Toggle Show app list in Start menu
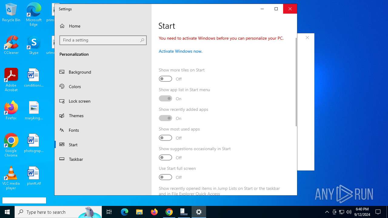 [166, 98]
